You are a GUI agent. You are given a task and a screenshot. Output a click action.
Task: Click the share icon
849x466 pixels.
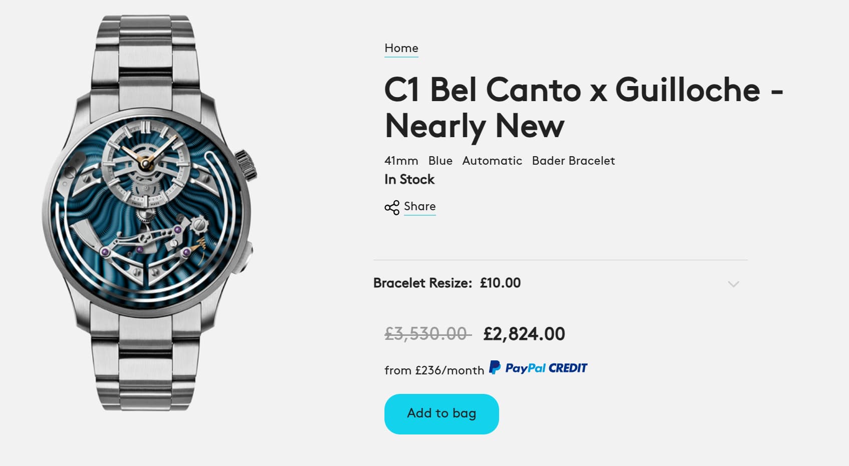pos(391,207)
